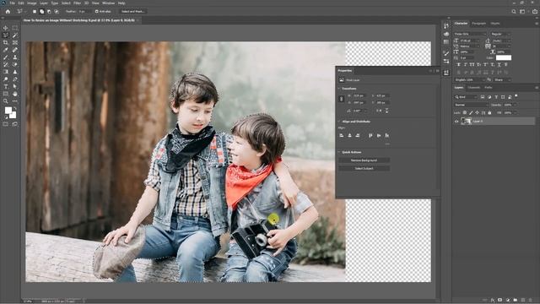Hide Layer 0 with the eye icon
The height and width of the screenshot is (304, 540).
[456, 122]
